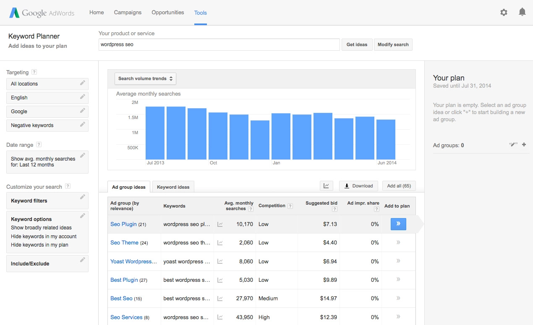The height and width of the screenshot is (325, 533).
Task: Download the ideas list
Action: coord(358,186)
